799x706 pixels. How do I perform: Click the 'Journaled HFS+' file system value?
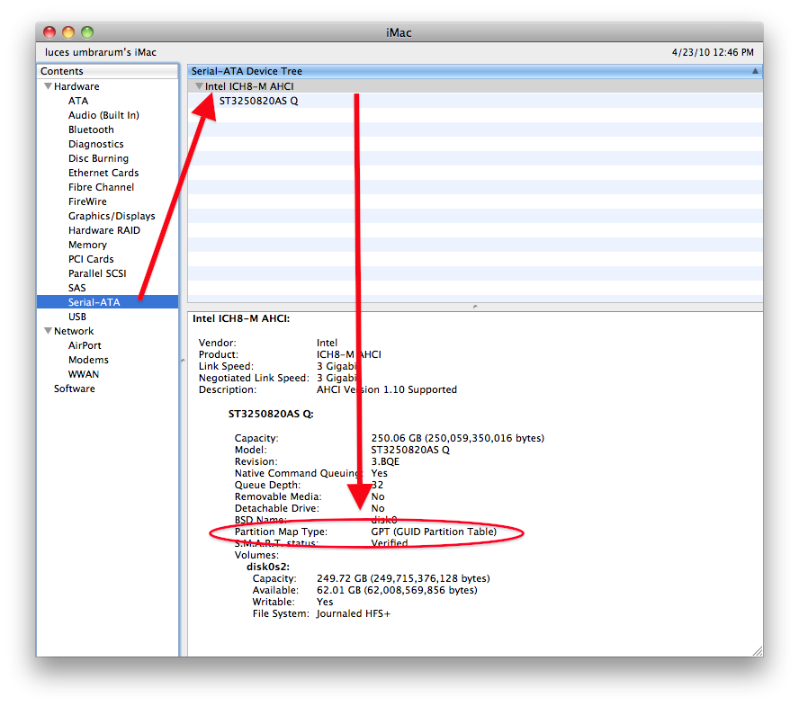click(353, 613)
